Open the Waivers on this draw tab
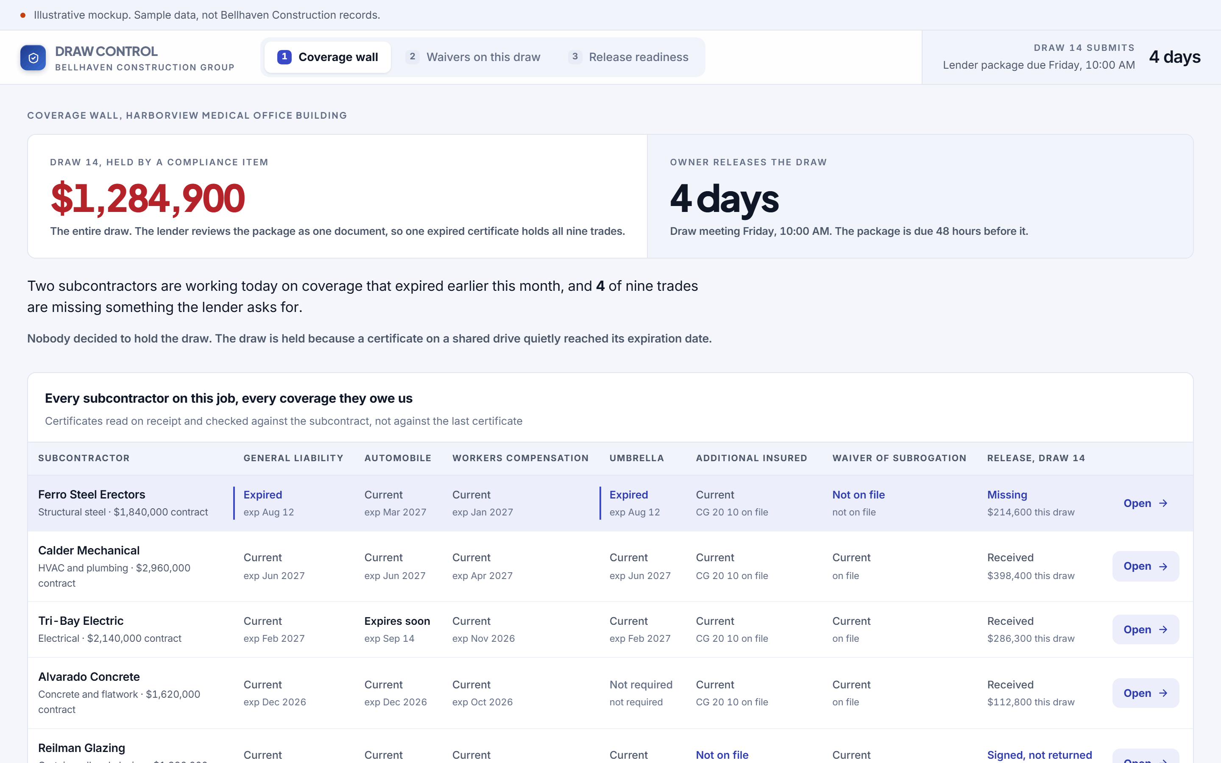 473,57
